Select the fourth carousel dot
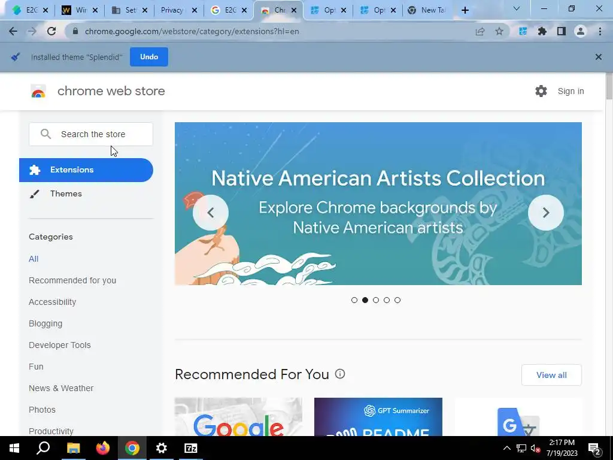Image resolution: width=613 pixels, height=460 pixels. coord(387,300)
